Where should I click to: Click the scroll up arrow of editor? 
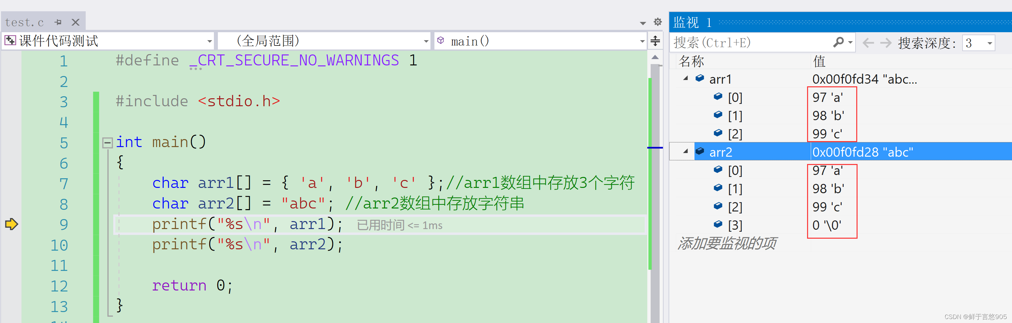pyautogui.click(x=655, y=58)
